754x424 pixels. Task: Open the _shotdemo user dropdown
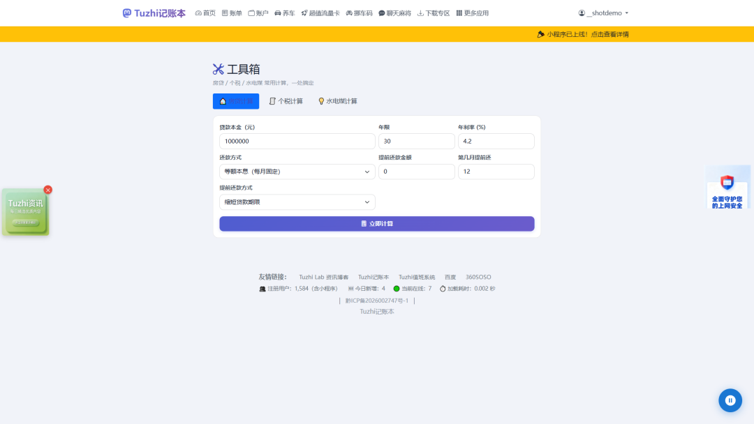click(x=603, y=13)
